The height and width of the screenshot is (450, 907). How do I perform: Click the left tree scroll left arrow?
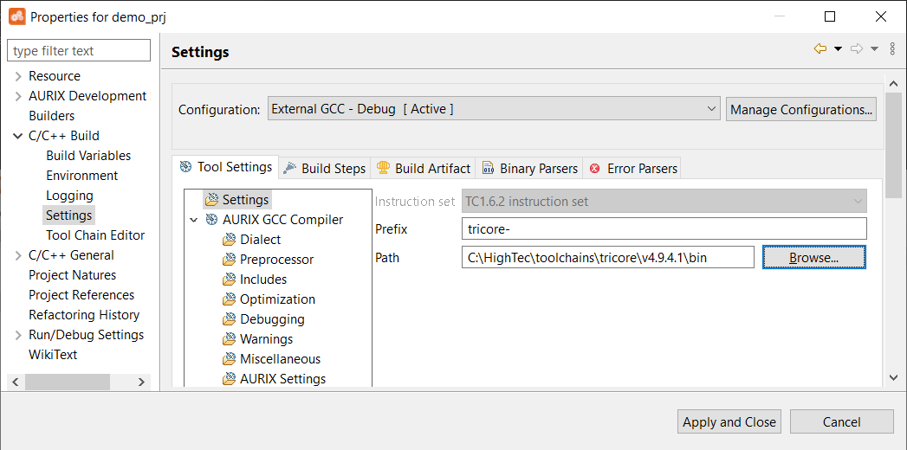pyautogui.click(x=16, y=382)
